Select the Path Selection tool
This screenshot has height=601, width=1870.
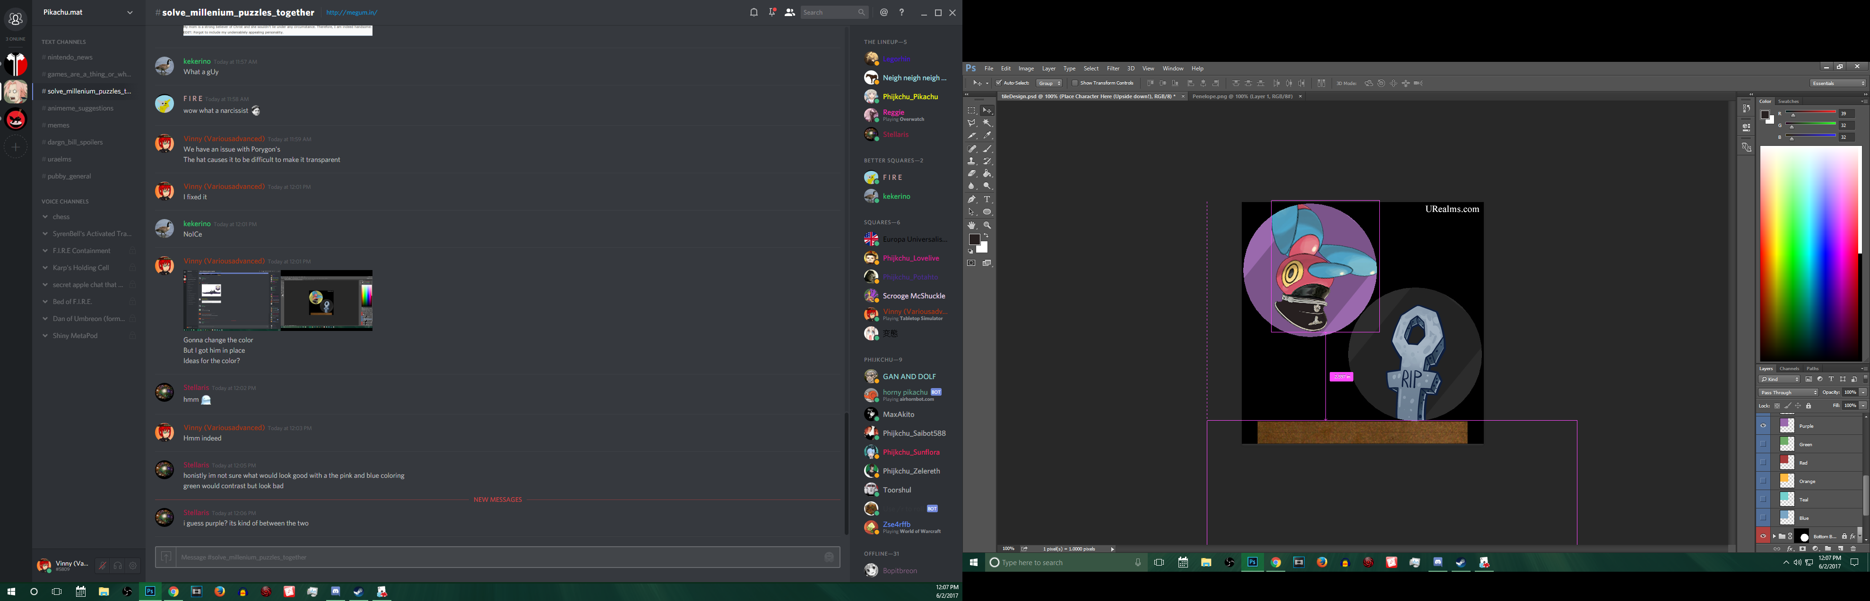971,212
